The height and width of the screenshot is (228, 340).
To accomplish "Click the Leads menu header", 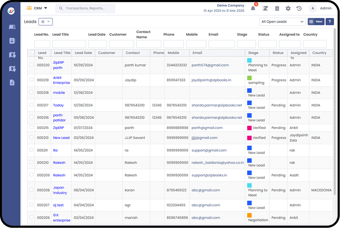I will tap(30, 22).
